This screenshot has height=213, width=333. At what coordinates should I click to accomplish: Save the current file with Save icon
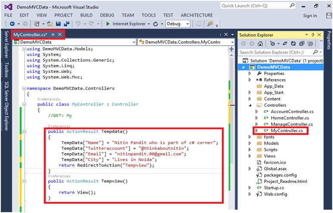pos(58,24)
